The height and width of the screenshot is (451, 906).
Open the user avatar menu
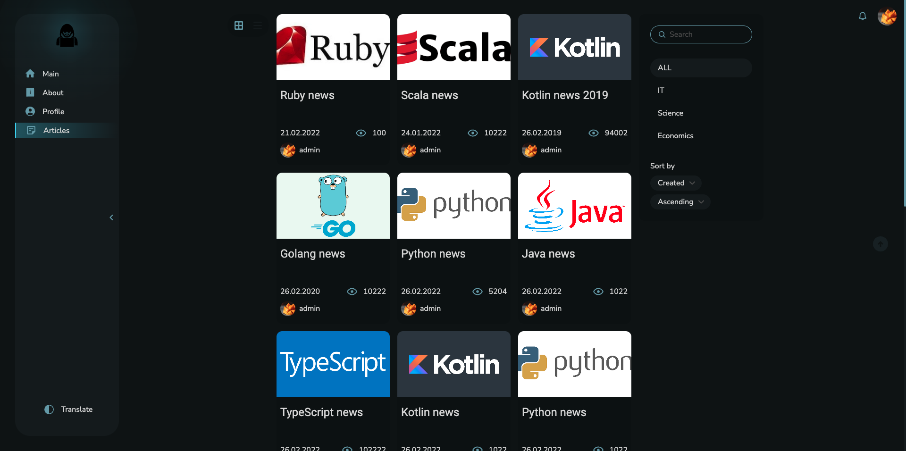pos(887,17)
